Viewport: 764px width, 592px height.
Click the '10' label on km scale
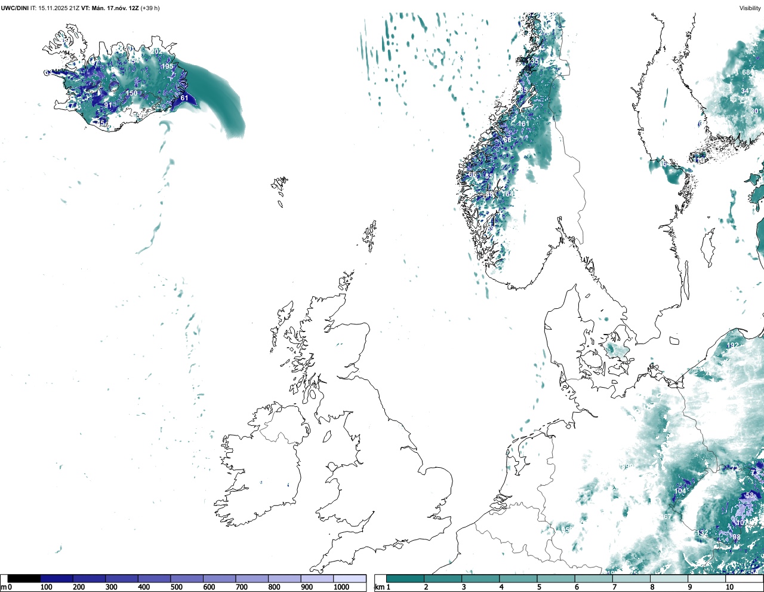(729, 587)
